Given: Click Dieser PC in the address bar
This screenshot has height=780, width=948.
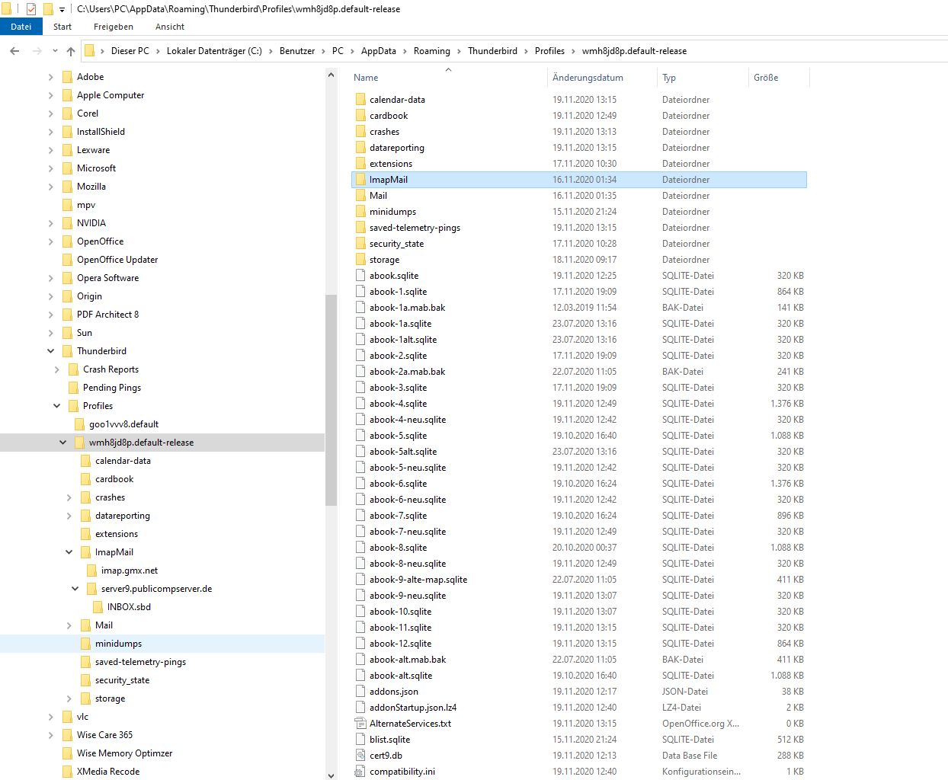Looking at the screenshot, I should click(x=130, y=51).
